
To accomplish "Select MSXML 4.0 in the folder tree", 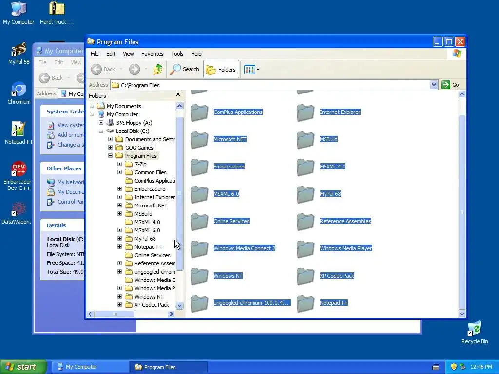I will (x=147, y=222).
